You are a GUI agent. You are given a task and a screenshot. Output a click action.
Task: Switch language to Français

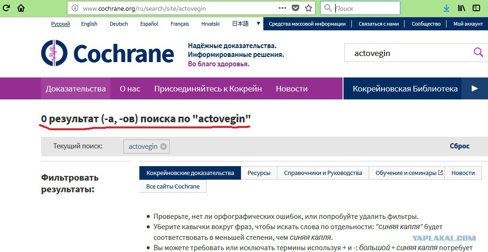pos(179,24)
